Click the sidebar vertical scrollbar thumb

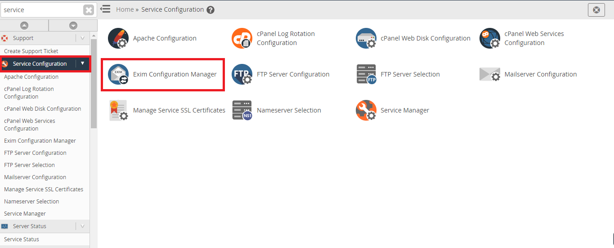(x=94, y=83)
